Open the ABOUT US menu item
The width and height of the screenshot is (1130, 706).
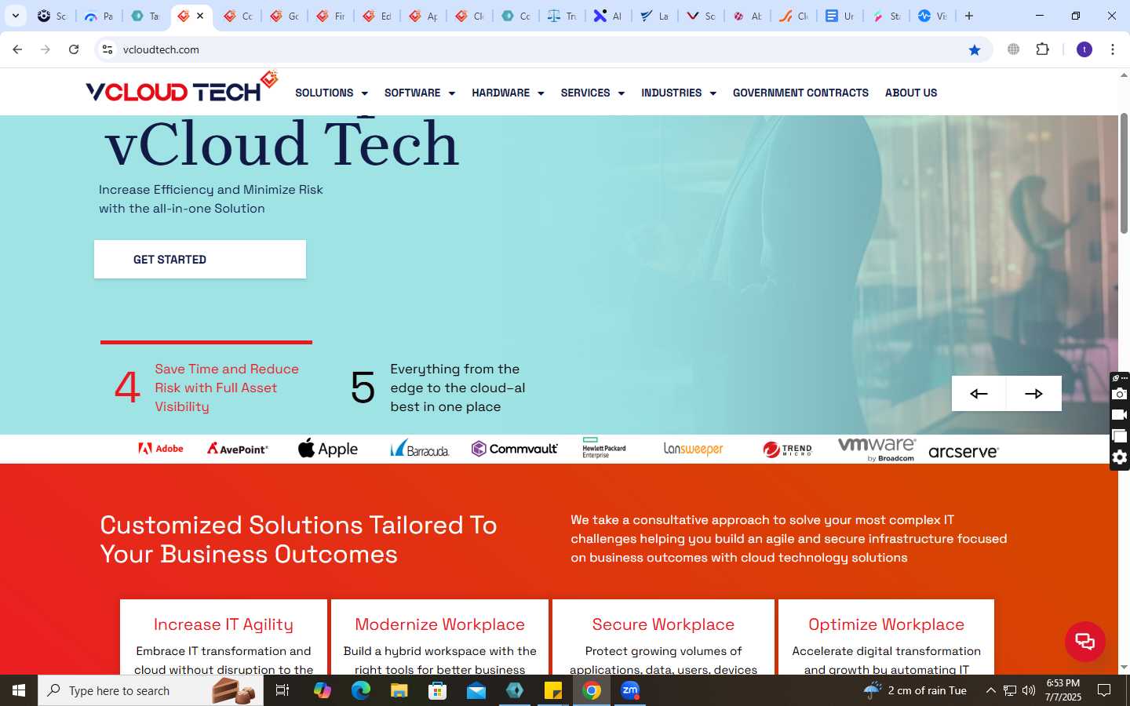coord(911,93)
